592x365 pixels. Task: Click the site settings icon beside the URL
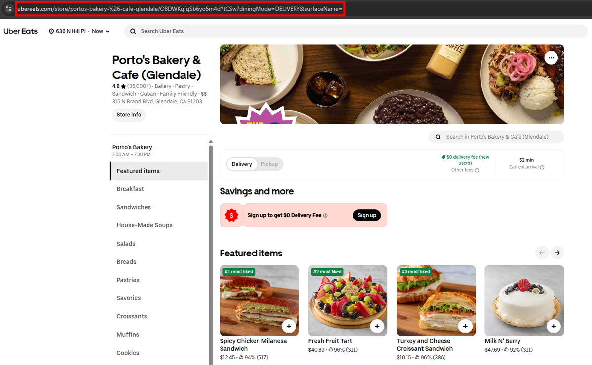click(x=8, y=9)
